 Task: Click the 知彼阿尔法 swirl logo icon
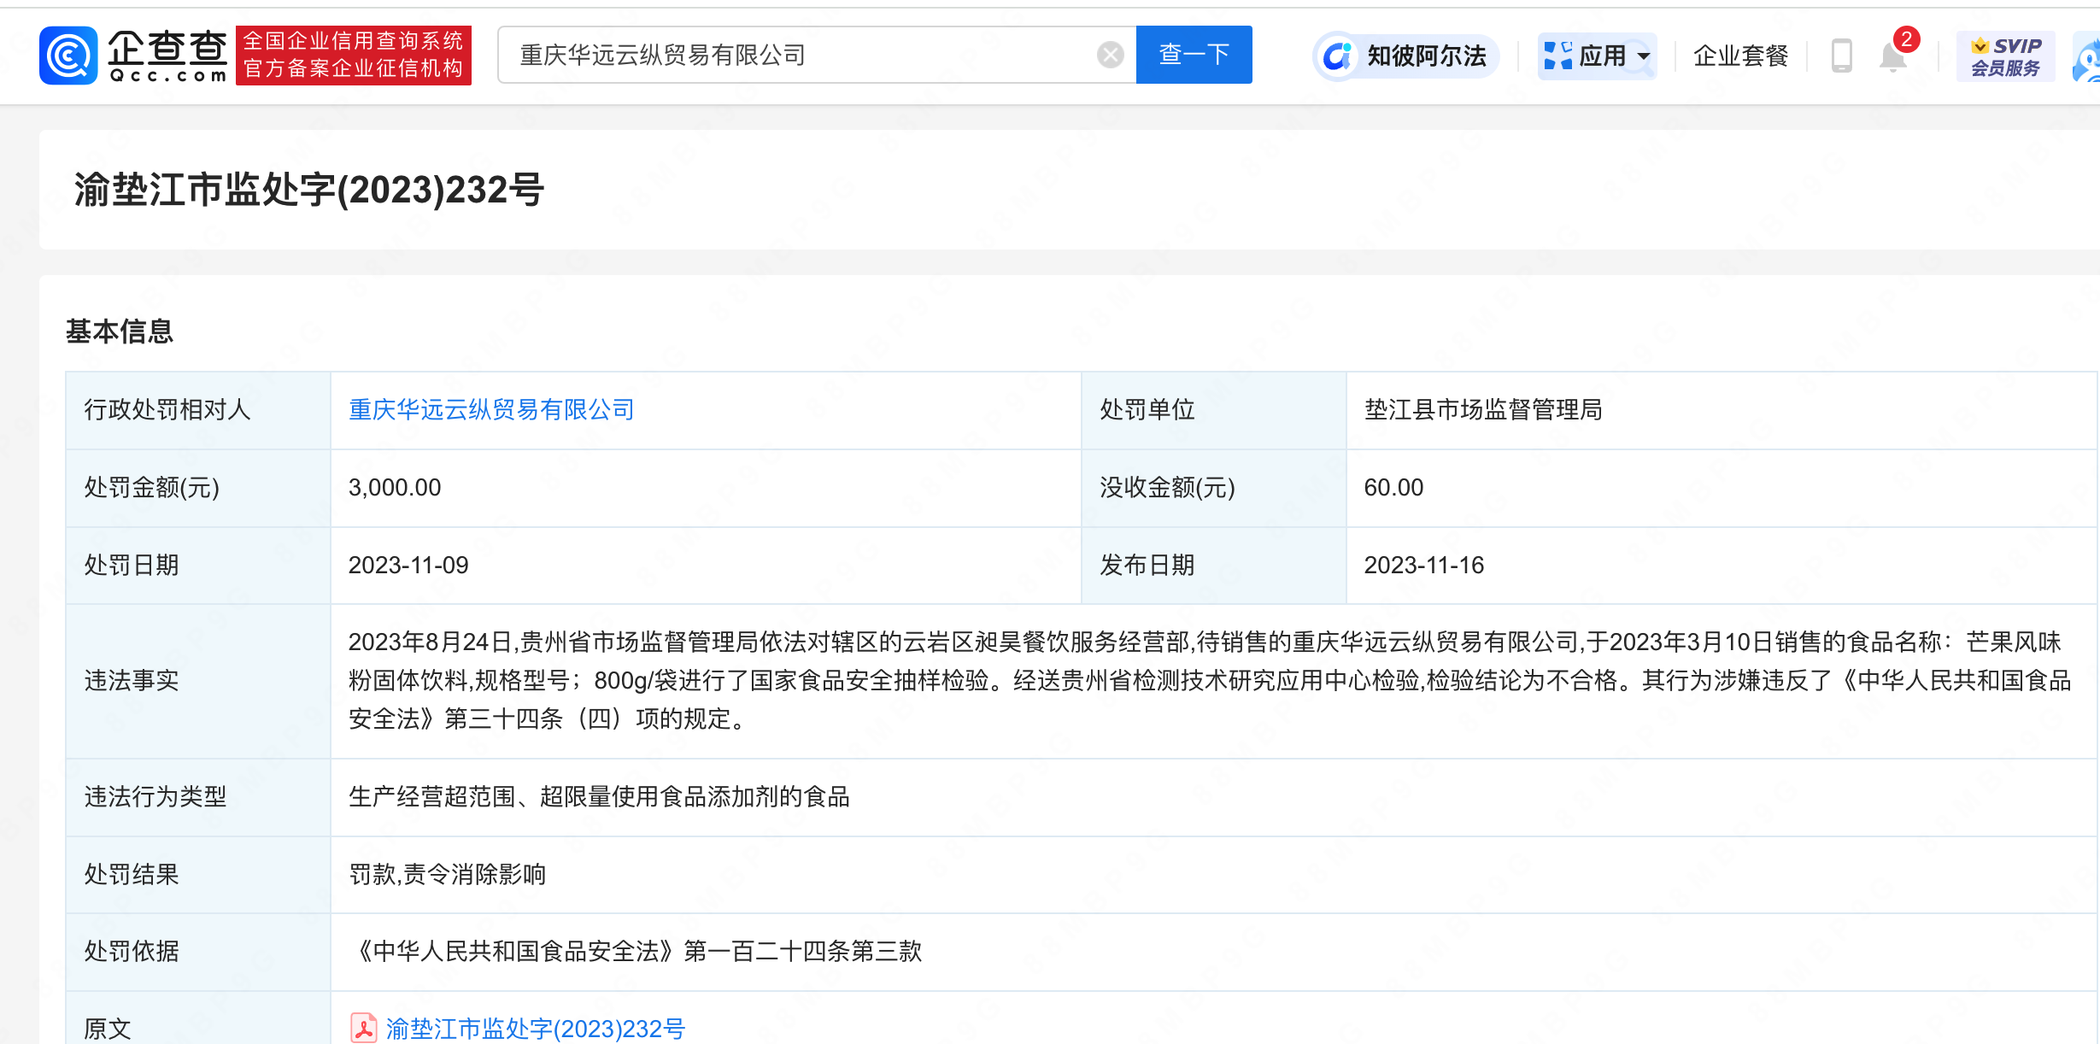[x=1337, y=56]
